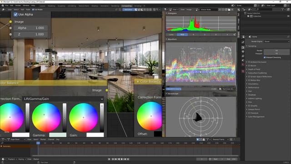The width and height of the screenshot is (291, 164).
Task: Click the Blender logo in the menu bar
Action: point(3,5)
